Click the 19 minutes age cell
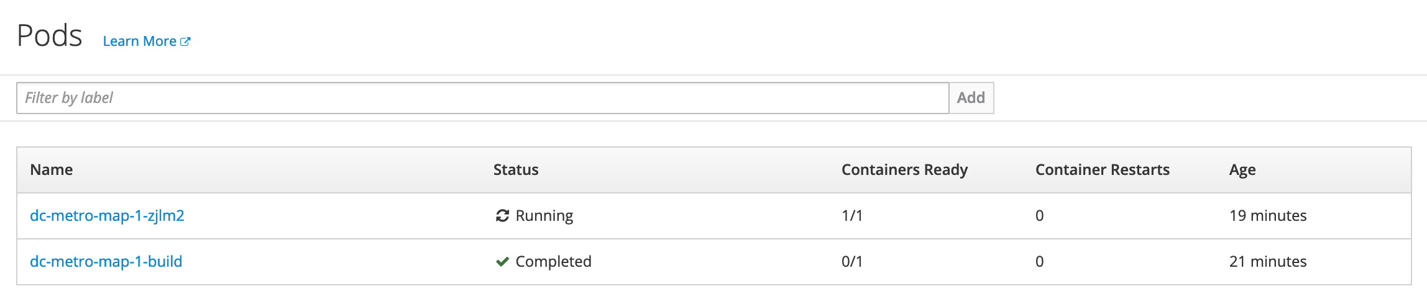1427x299 pixels. [x=1268, y=216]
